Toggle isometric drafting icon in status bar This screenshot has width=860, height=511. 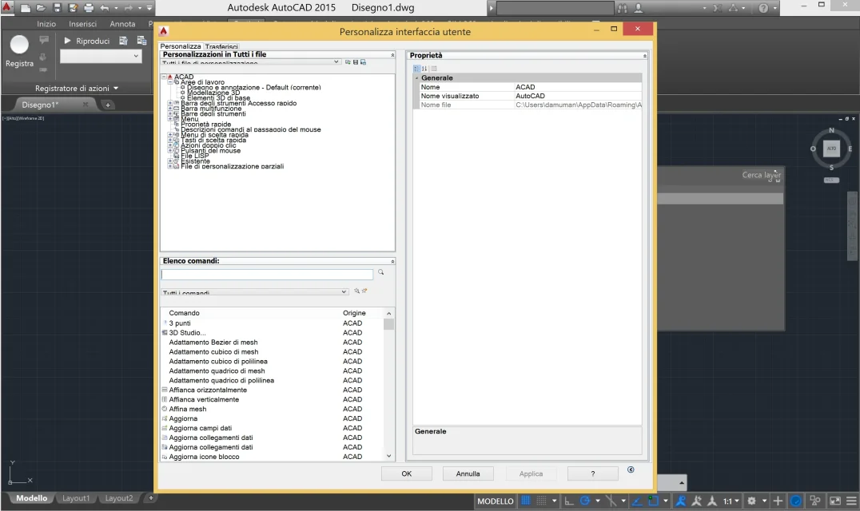[611, 501]
